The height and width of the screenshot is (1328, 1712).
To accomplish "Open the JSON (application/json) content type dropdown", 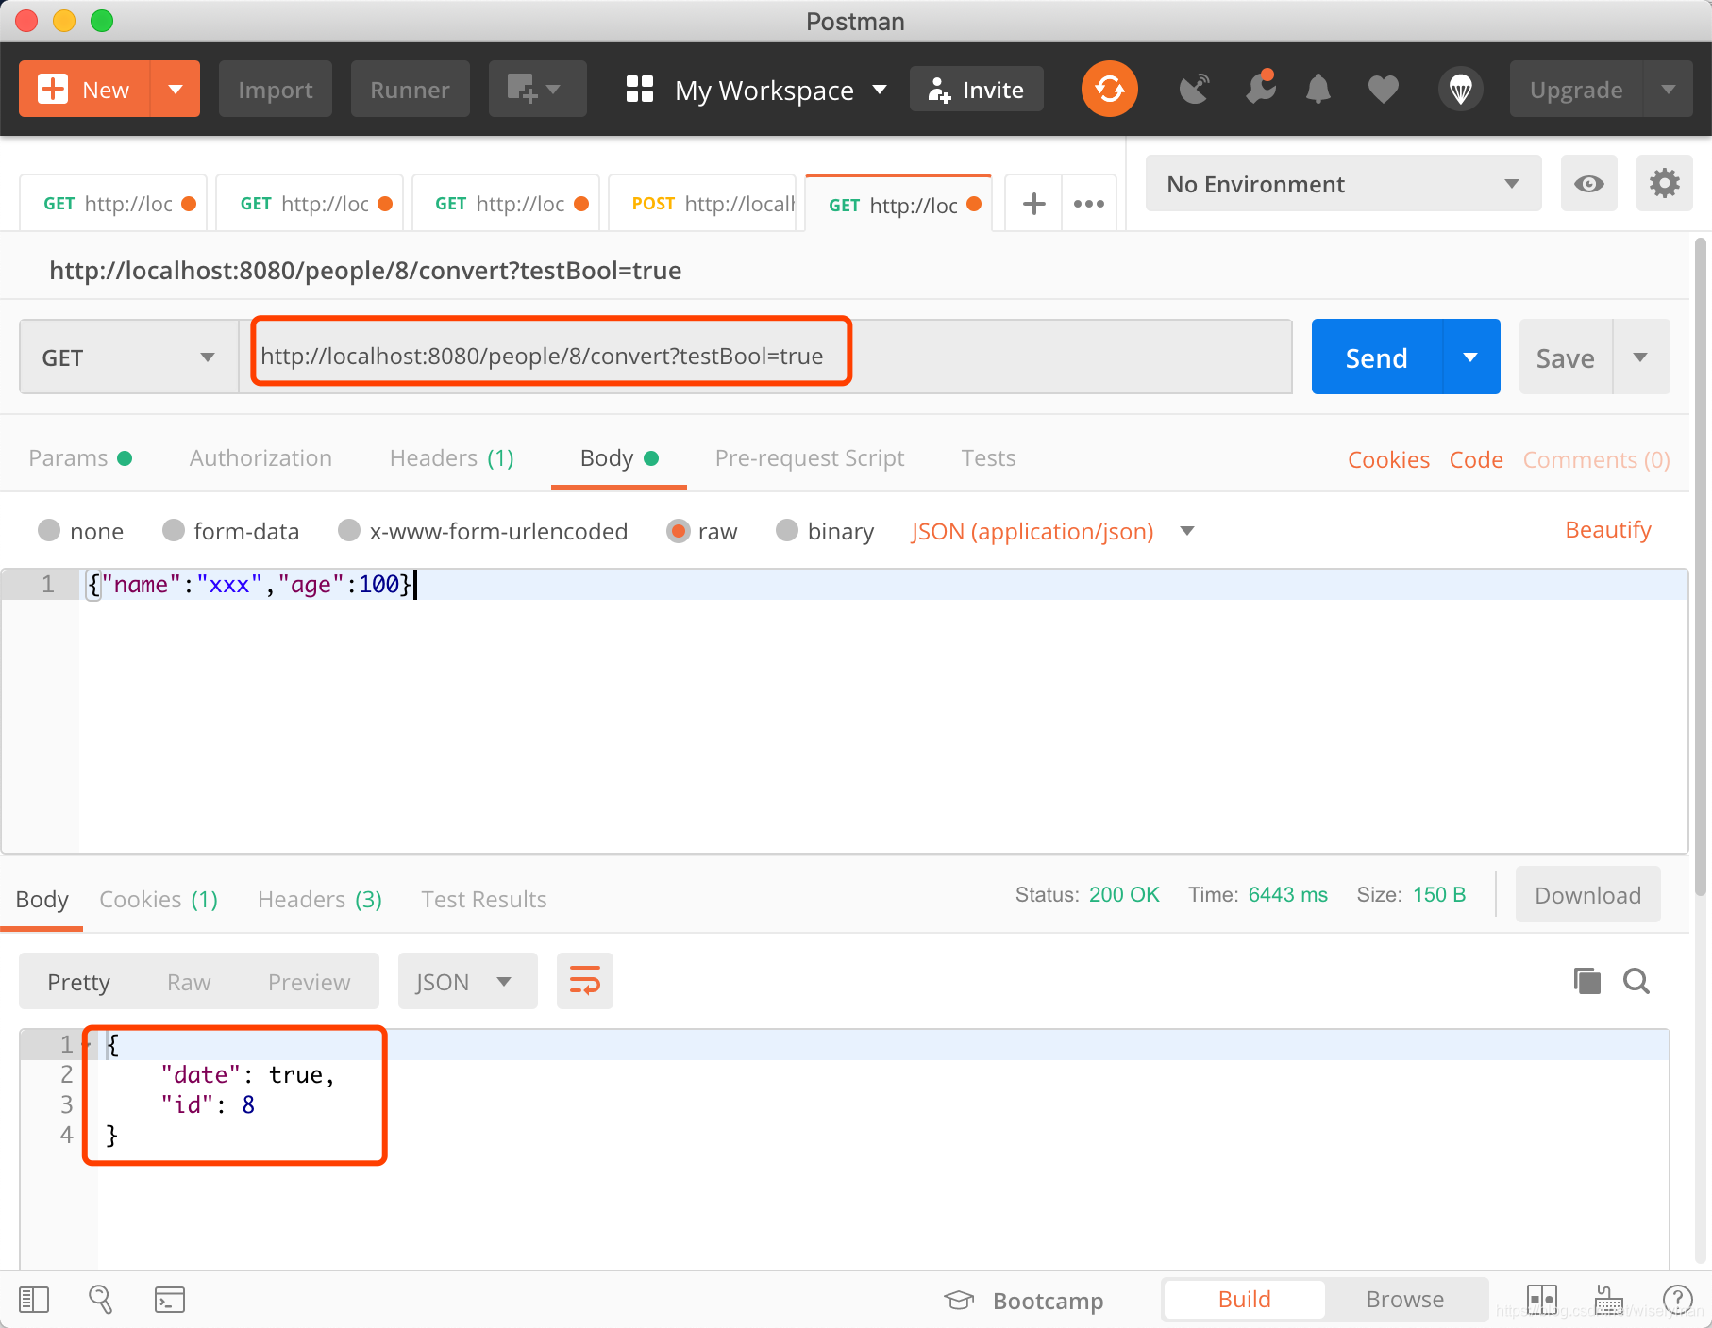I will [1051, 531].
